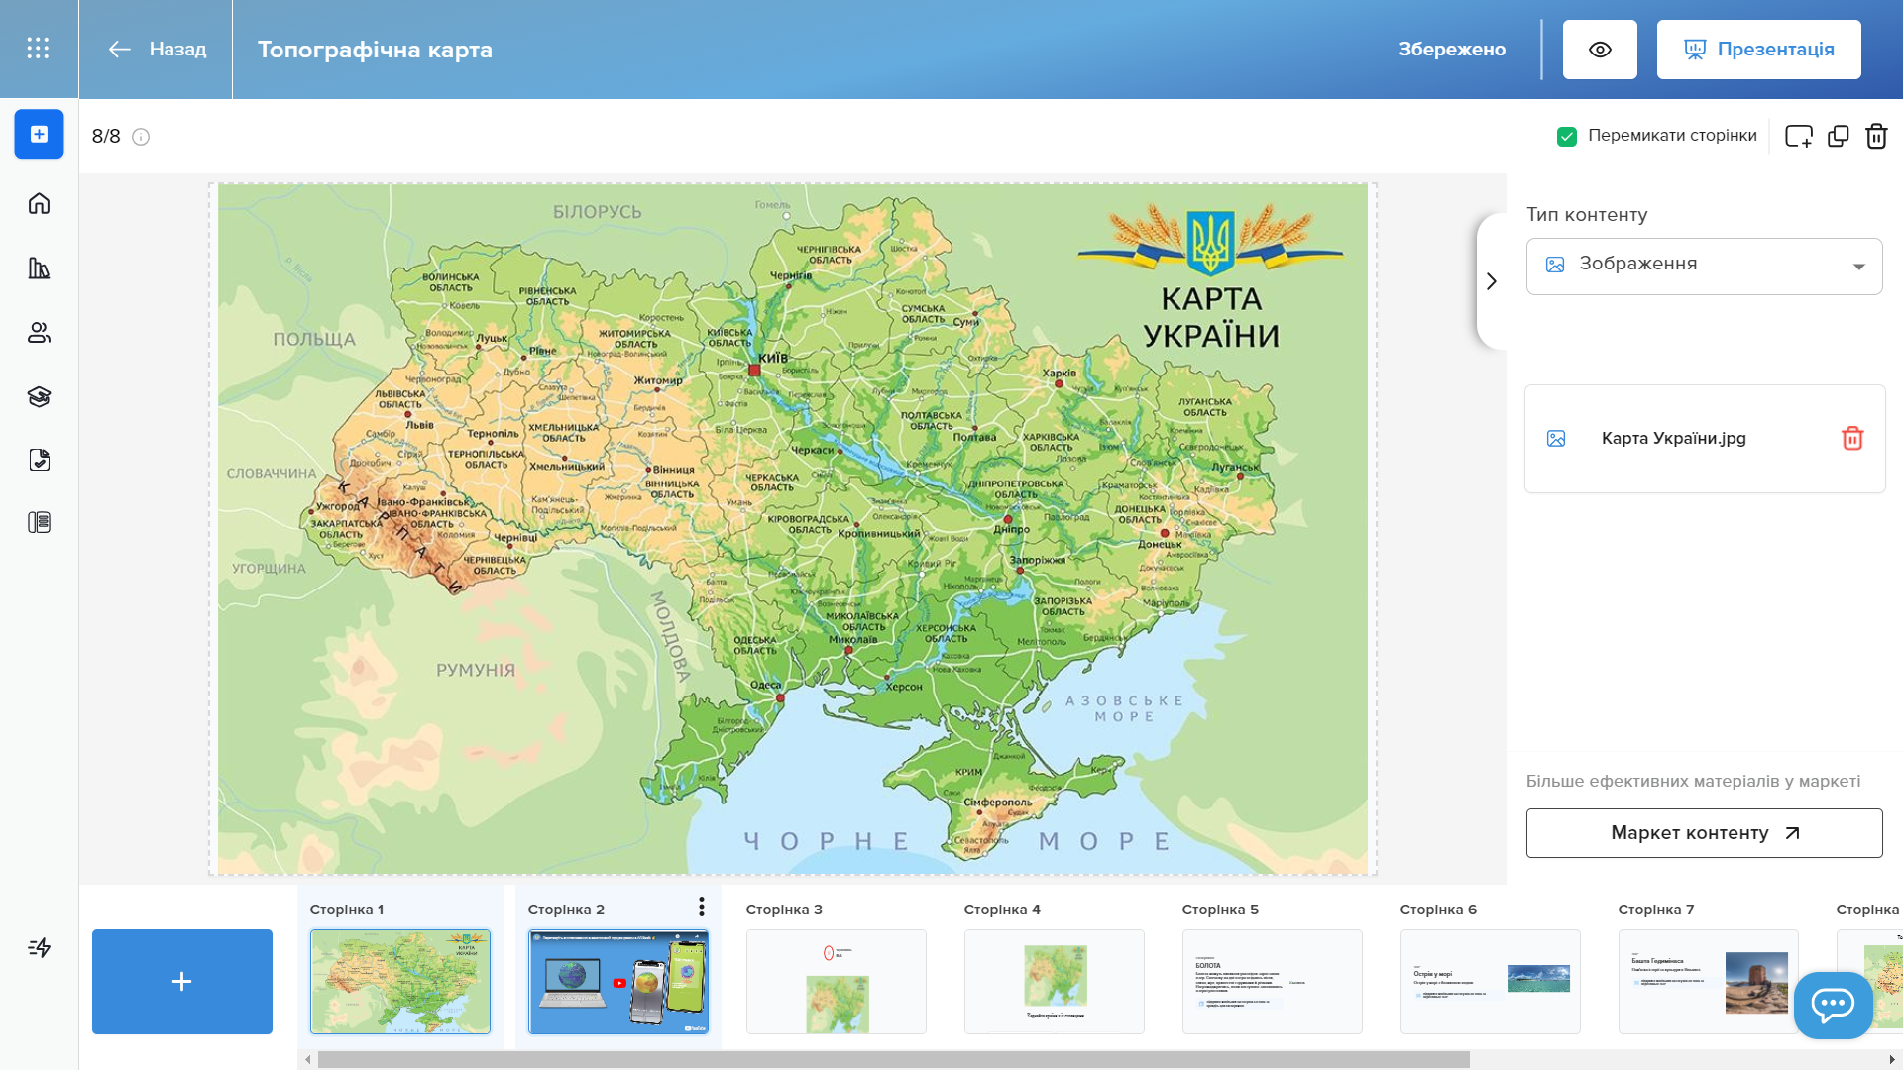Delete the current page trash icon
The width and height of the screenshot is (1903, 1070).
[x=1876, y=136]
